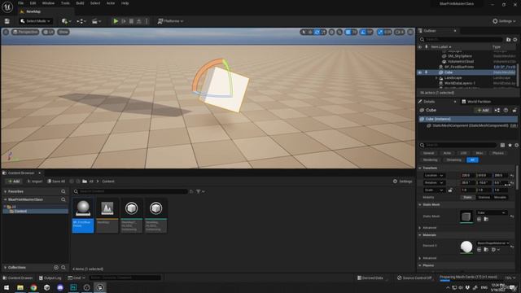Click the Outliner search field
The image size is (521, 293).
pos(462,40)
